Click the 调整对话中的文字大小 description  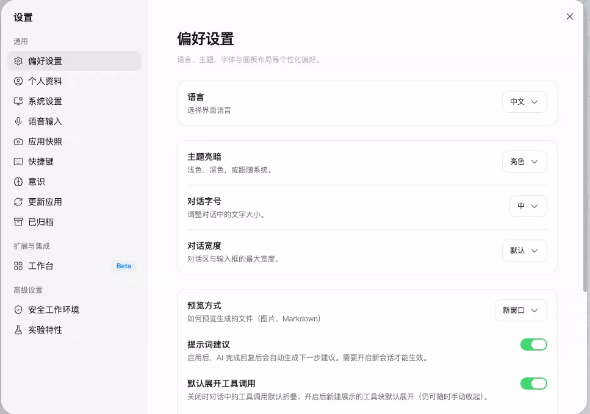226,215
